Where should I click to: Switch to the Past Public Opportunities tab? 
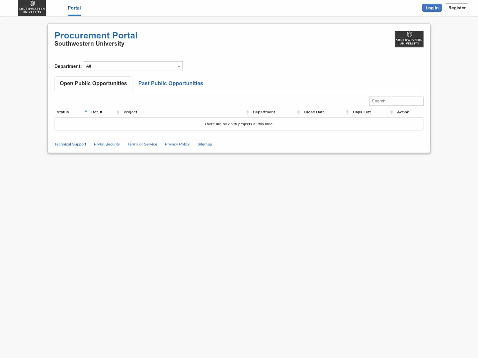coord(170,83)
